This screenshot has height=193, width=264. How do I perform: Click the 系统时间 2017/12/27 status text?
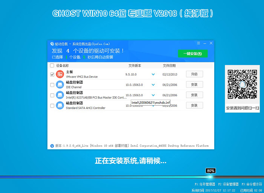click(x=213, y=190)
